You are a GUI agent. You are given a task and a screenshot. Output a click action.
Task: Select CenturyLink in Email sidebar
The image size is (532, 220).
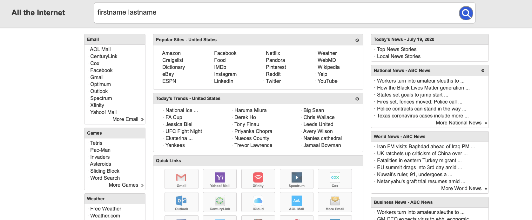point(104,57)
